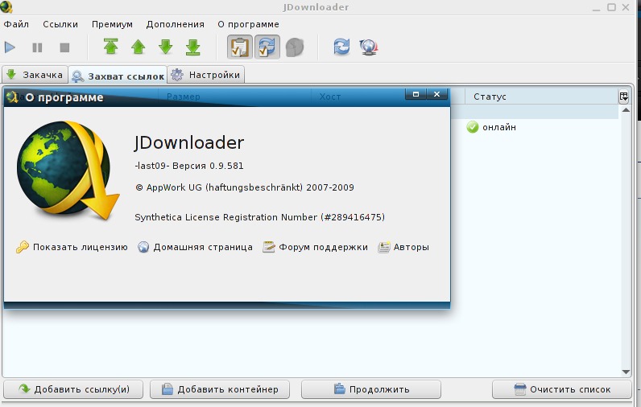Viewport: 641px width, 407px height.
Task: Minimize the main JDownloader window
Action: tap(597, 7)
